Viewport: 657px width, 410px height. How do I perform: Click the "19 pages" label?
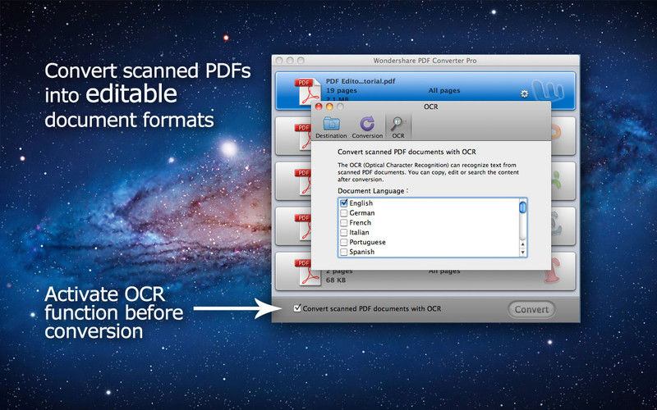(342, 90)
